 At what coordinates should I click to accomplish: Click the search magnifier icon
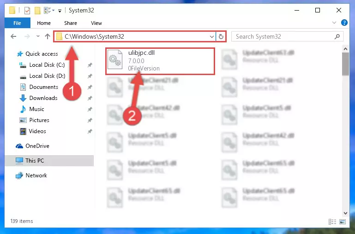tap(337, 36)
